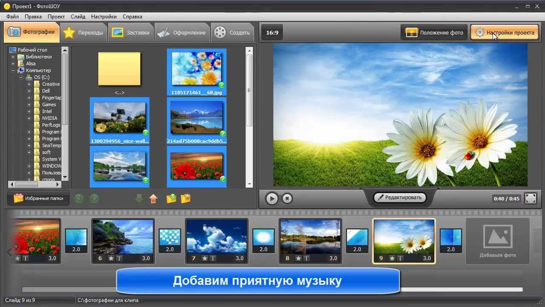Screen dimensions: 545x307
Task: Click folder icon with green arrow
Action: 171,198
